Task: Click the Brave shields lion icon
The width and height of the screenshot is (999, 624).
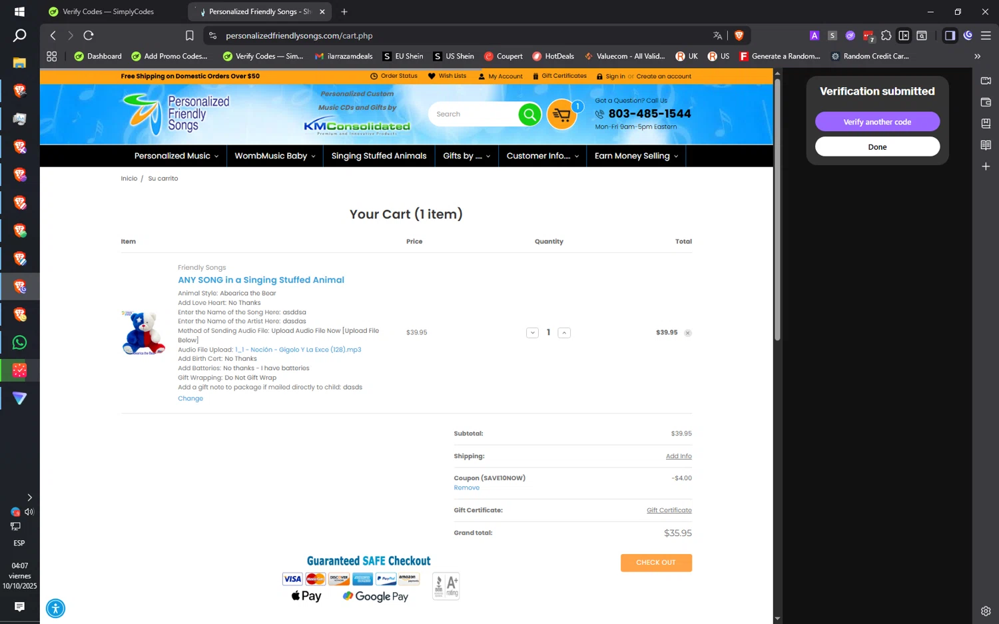Action: pyautogui.click(x=739, y=35)
